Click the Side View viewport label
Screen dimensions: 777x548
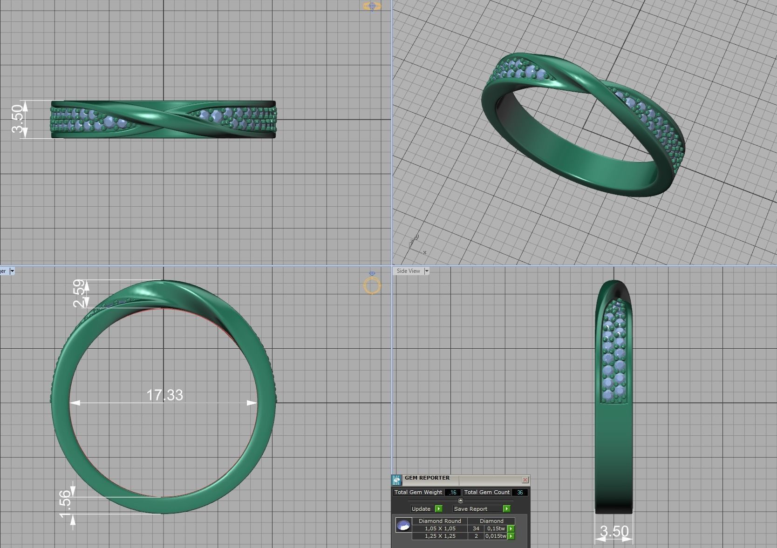click(x=408, y=271)
